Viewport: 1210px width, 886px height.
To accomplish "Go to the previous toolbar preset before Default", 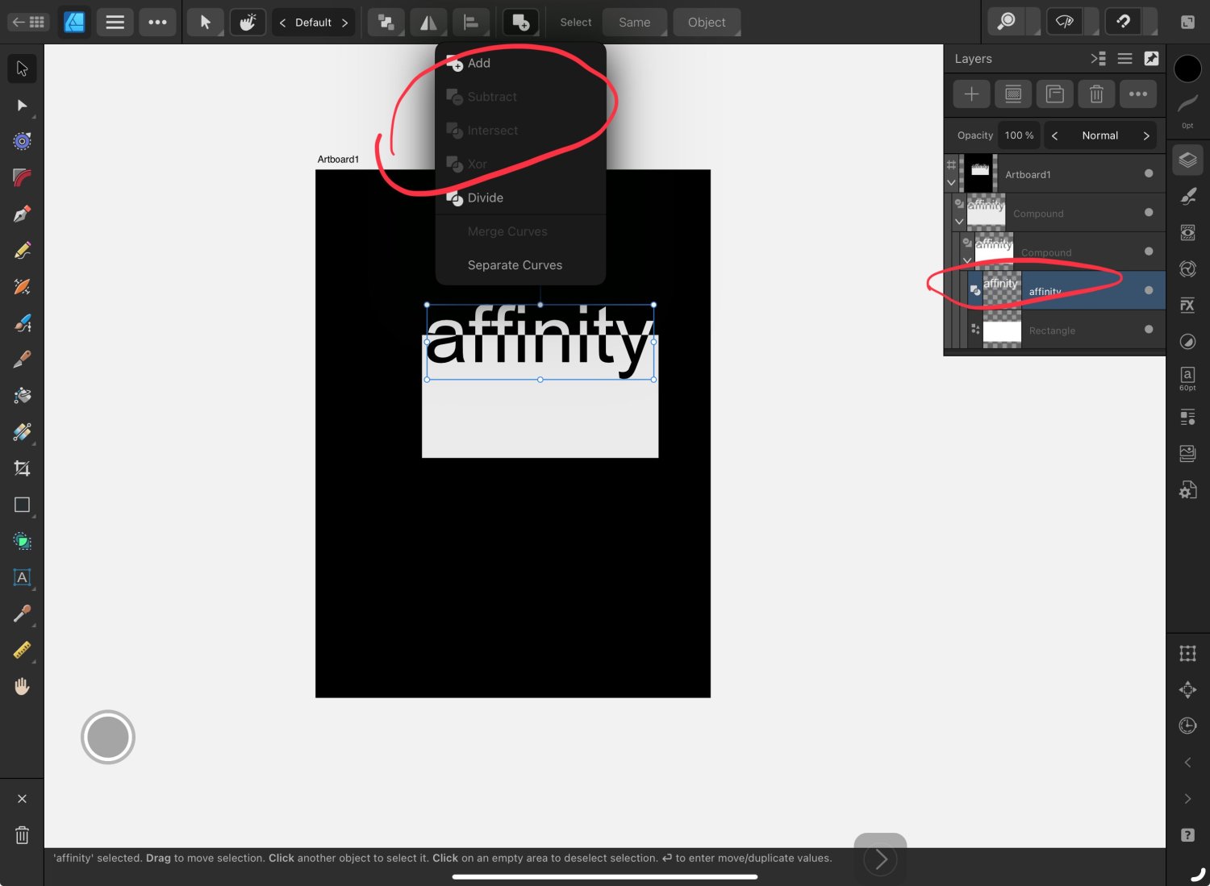I will (282, 23).
